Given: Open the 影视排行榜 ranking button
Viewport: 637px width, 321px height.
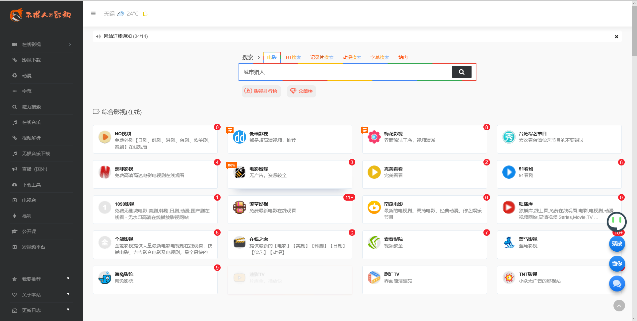Looking at the screenshot, I should (261, 91).
